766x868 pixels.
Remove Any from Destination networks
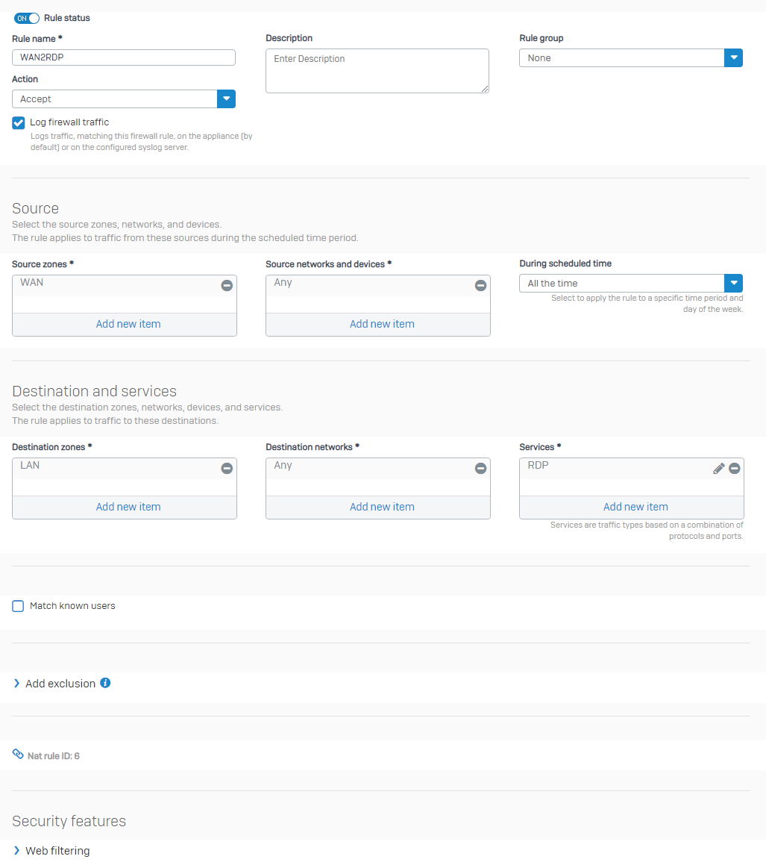point(480,468)
